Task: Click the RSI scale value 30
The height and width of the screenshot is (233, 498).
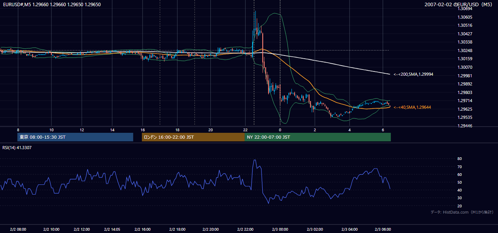Action: (x=460, y=198)
